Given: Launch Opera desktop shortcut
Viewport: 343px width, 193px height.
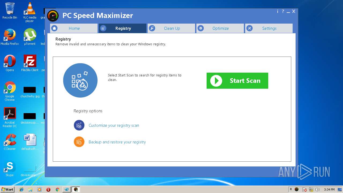Looking at the screenshot, I should (10, 63).
